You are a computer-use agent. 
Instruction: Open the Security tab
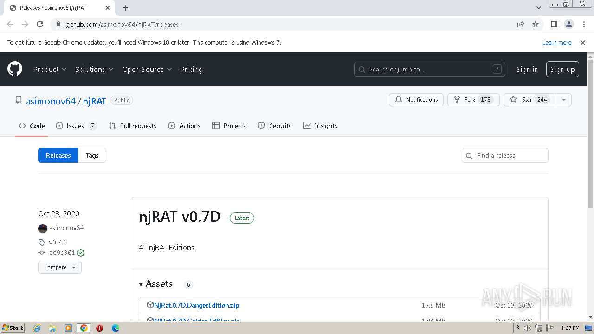click(275, 126)
